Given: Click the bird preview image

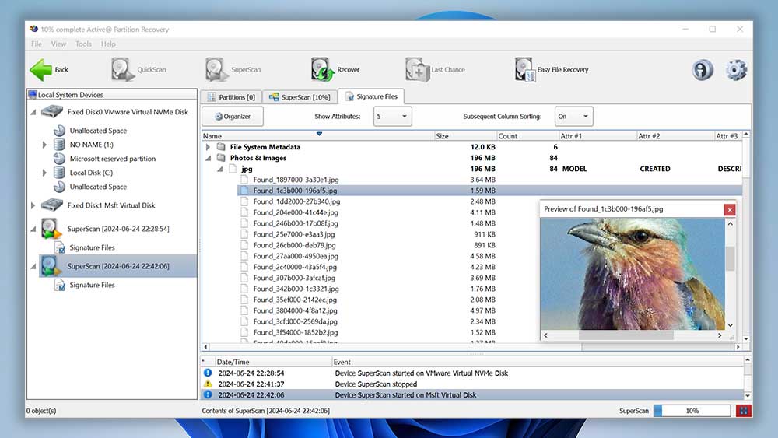Looking at the screenshot, I should 633,275.
